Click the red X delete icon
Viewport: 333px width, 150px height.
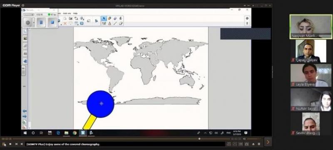pyautogui.click(x=65, y=23)
